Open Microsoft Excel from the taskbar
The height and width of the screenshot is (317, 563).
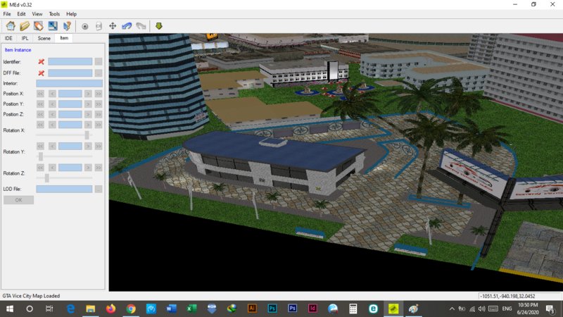191,309
